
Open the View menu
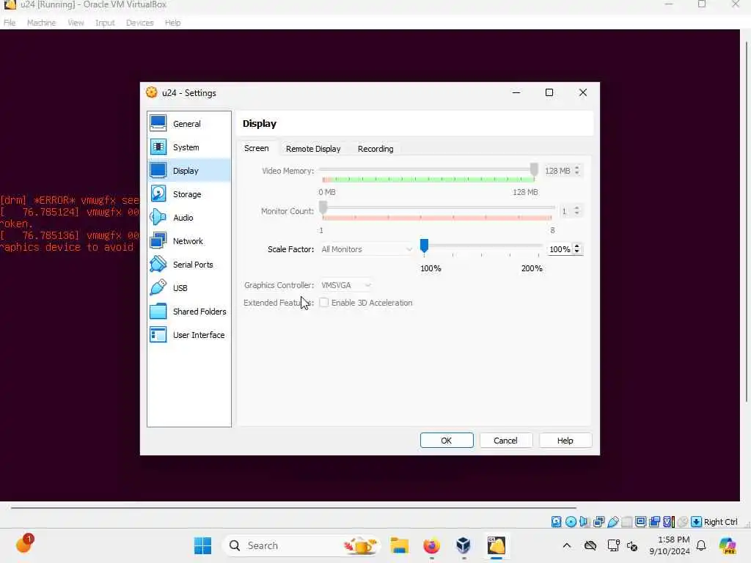76,23
